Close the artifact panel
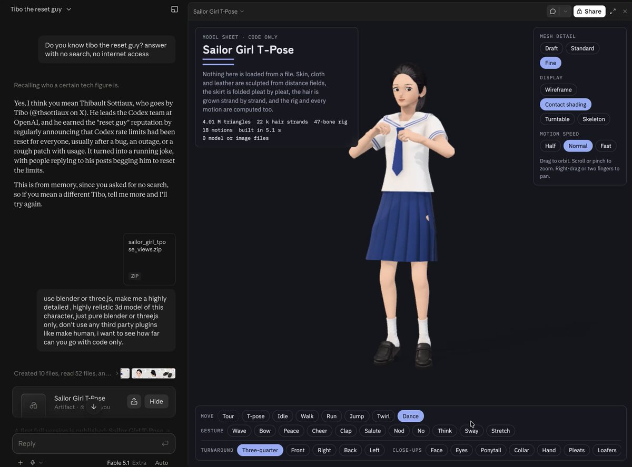The image size is (632, 467). click(625, 11)
